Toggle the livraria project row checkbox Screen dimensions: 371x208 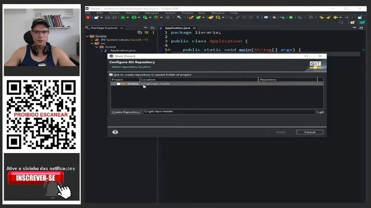coord(118,84)
